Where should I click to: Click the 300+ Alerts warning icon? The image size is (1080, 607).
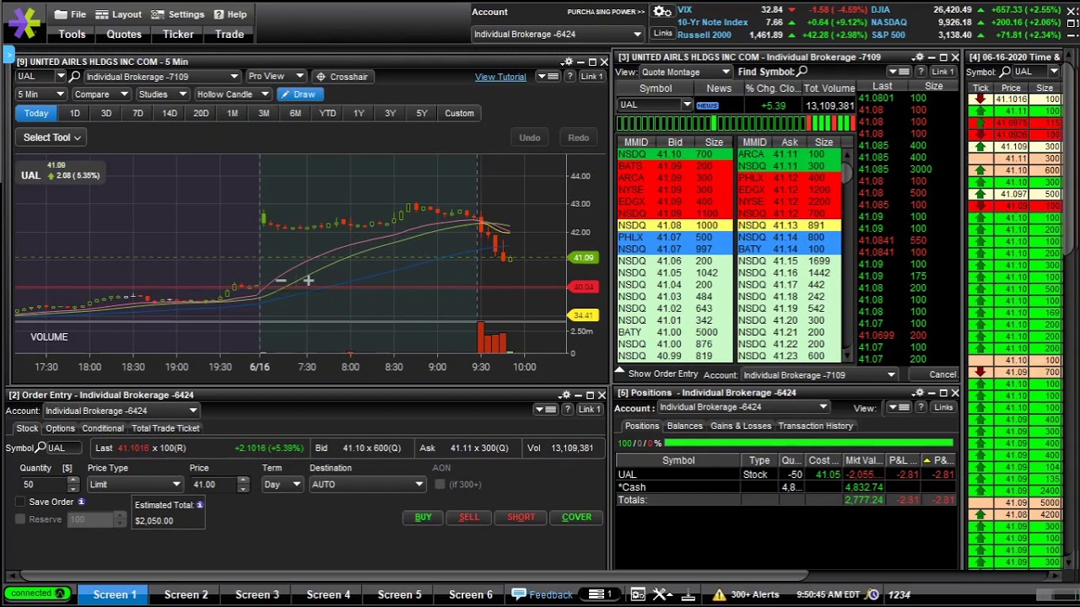[x=719, y=594]
